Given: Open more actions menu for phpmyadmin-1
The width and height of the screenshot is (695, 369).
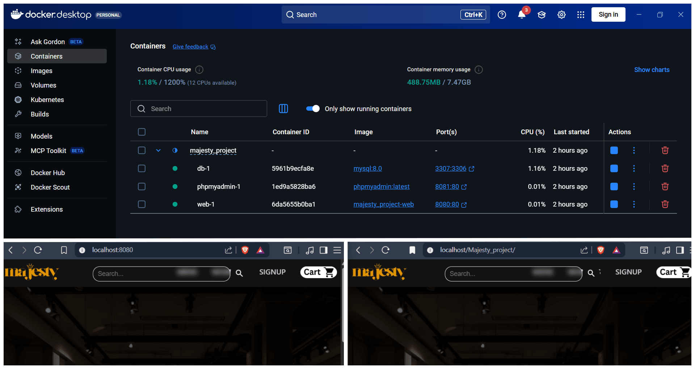Looking at the screenshot, I should 634,187.
